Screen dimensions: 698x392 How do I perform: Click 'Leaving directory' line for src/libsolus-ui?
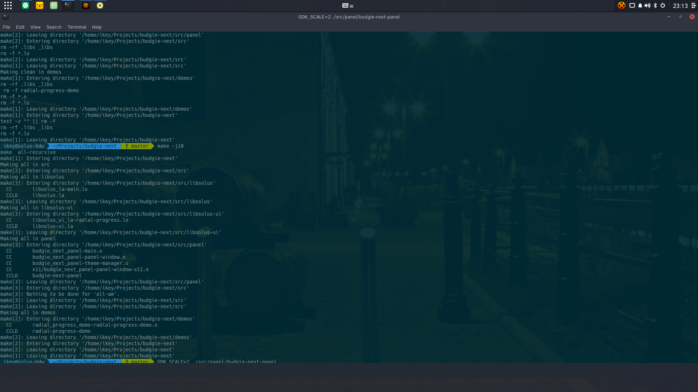point(111,233)
